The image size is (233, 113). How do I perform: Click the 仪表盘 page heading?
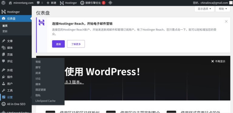pos(43,13)
